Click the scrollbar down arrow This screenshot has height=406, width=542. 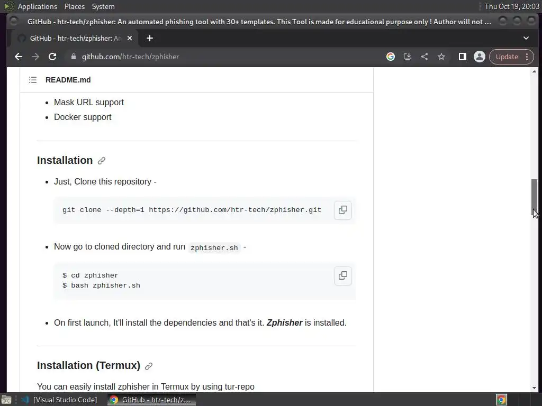534,387
